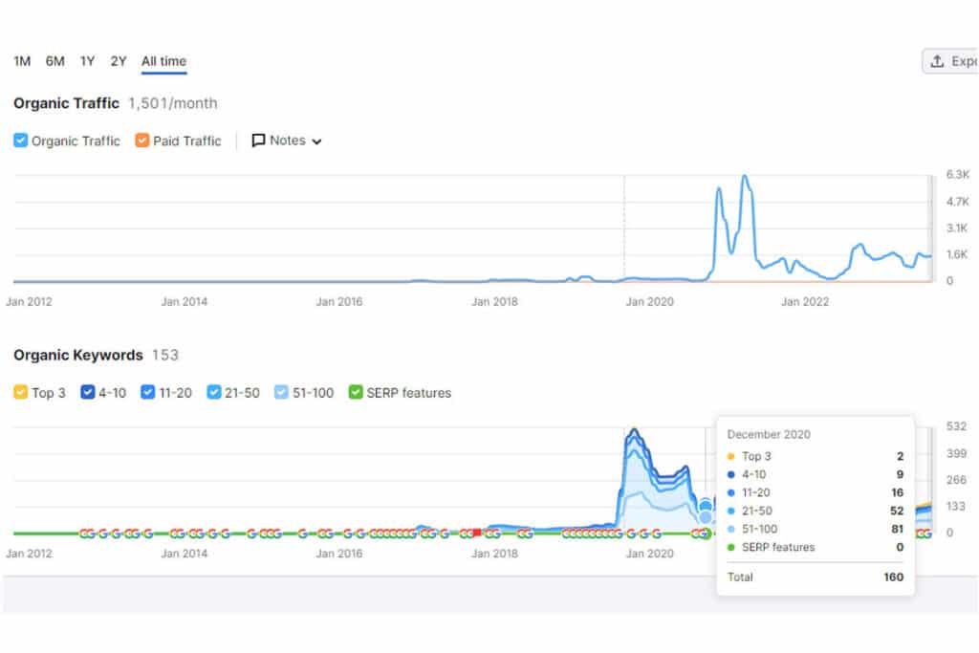979x653 pixels.
Task: Click the Organic Keywords 153 count
Action: point(165,356)
